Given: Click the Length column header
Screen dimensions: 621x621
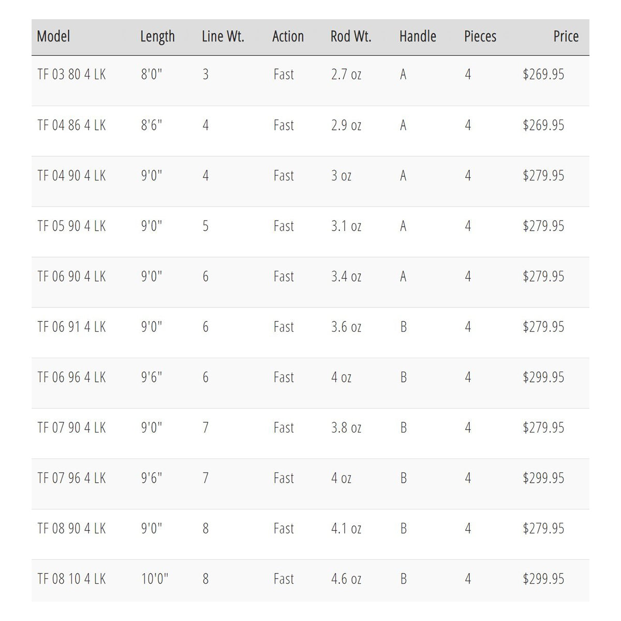Looking at the screenshot, I should click(x=157, y=36).
